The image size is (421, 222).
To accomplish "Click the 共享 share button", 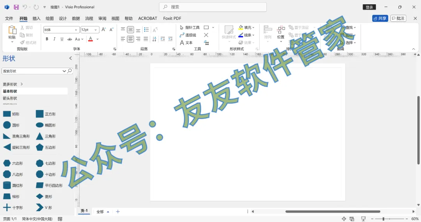I will click(380, 18).
